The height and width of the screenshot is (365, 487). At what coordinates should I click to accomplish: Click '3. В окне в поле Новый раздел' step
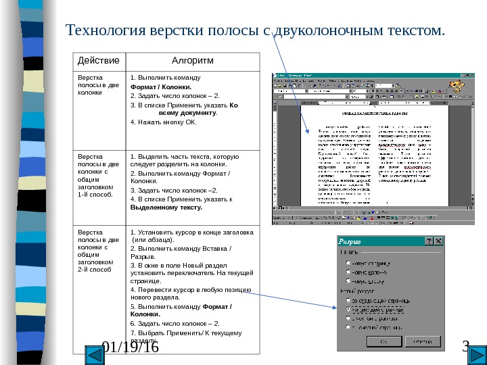coord(192,274)
